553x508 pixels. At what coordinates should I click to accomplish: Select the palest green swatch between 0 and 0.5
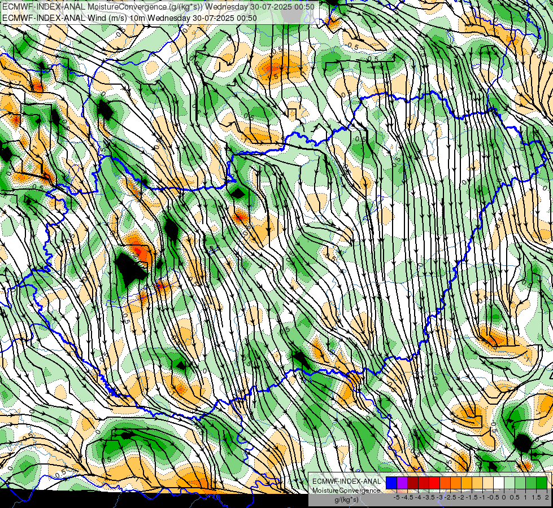tap(510, 483)
